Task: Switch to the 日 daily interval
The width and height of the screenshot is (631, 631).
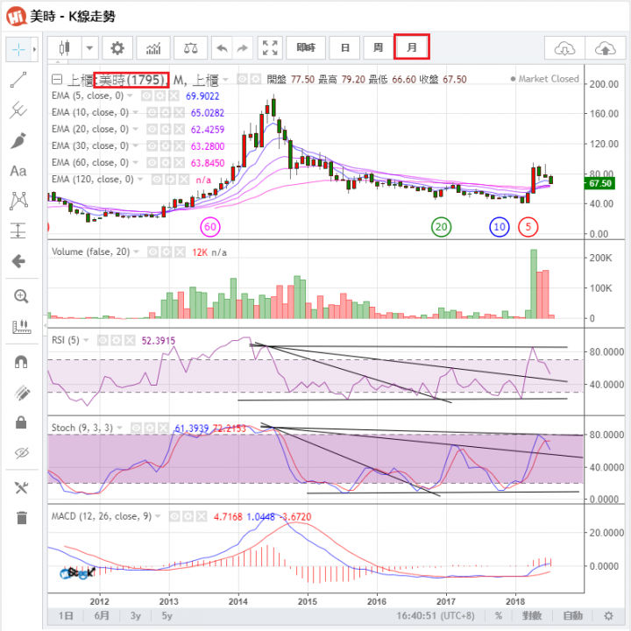Action: 345,48
